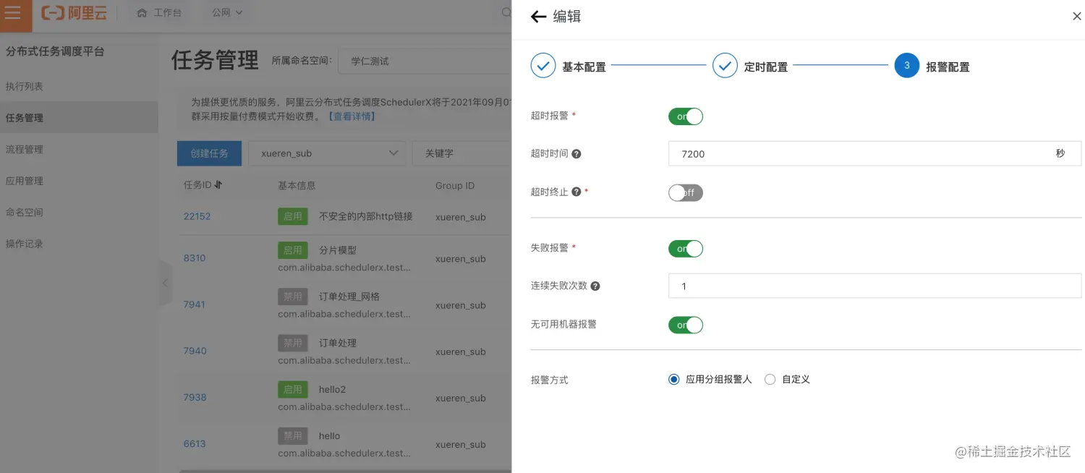Click the 连续失败次数 input field

pyautogui.click(x=875, y=286)
